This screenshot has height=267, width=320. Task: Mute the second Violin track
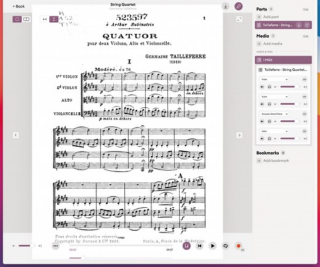(x=262, y=104)
